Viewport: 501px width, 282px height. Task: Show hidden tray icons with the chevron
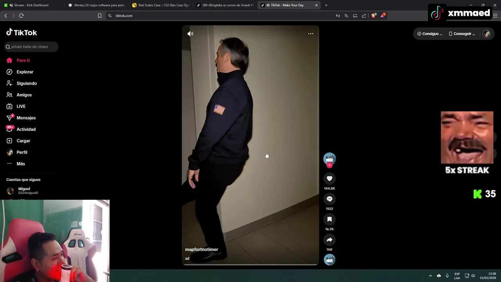tap(430, 276)
